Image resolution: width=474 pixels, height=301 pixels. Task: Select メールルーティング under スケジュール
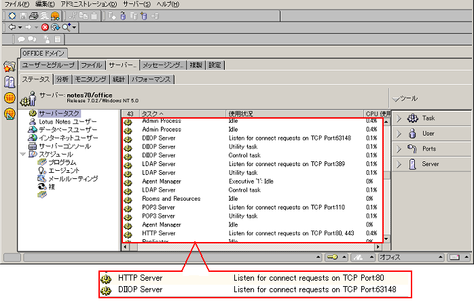pos(73,179)
